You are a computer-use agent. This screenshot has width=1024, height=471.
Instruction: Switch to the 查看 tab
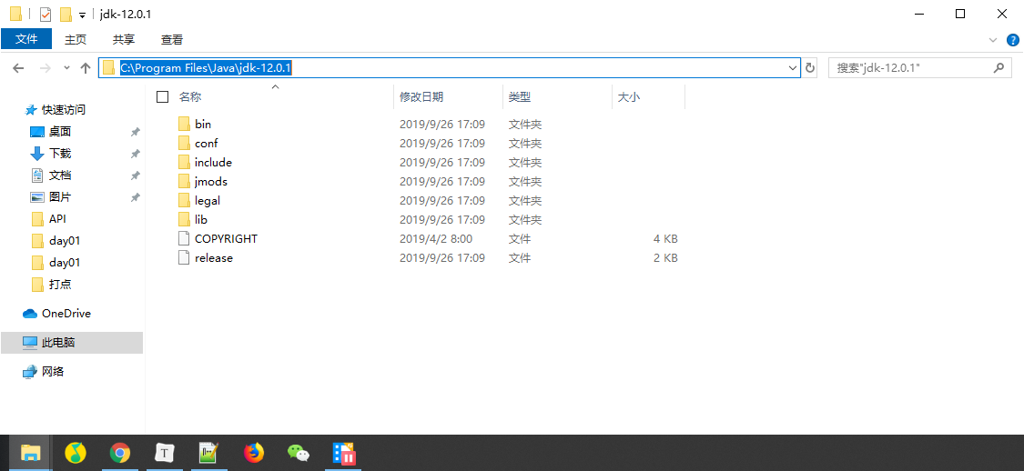(x=172, y=39)
